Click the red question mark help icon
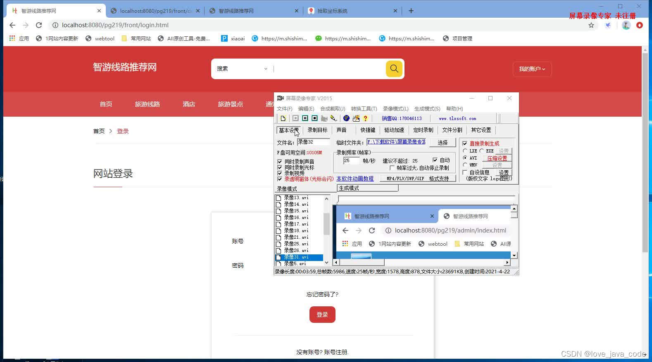The image size is (652, 362). click(365, 118)
